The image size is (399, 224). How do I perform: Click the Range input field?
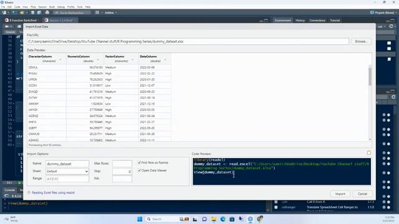pos(67,179)
